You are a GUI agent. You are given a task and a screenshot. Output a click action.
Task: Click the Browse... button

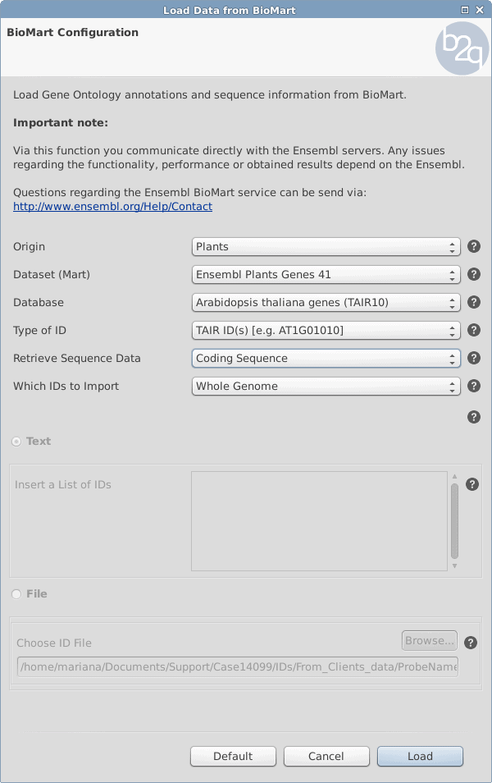point(430,641)
